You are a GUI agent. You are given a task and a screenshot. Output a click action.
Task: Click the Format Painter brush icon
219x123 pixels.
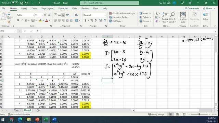pyautogui.click(x=9, y=22)
